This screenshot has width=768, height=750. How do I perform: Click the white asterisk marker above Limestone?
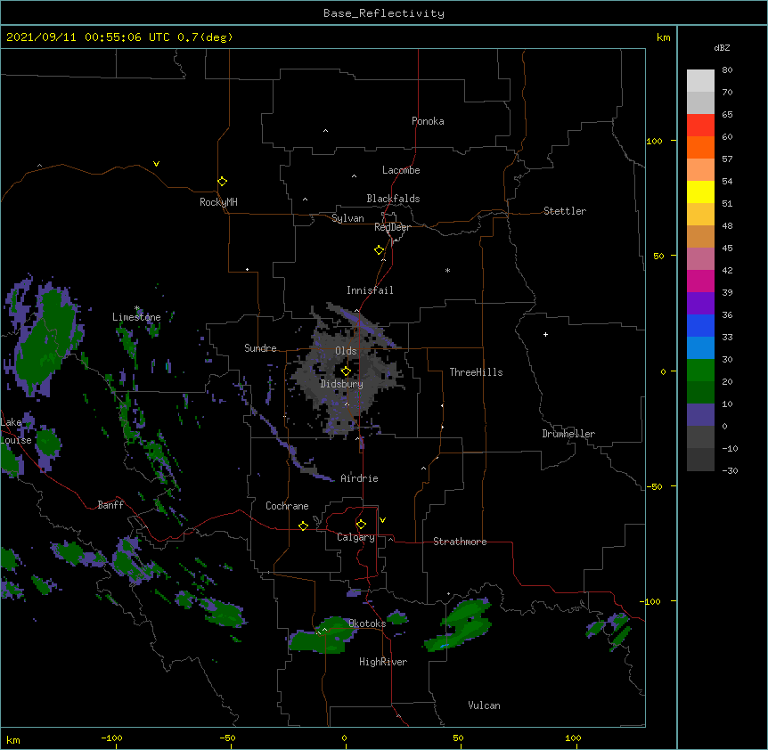(x=136, y=308)
